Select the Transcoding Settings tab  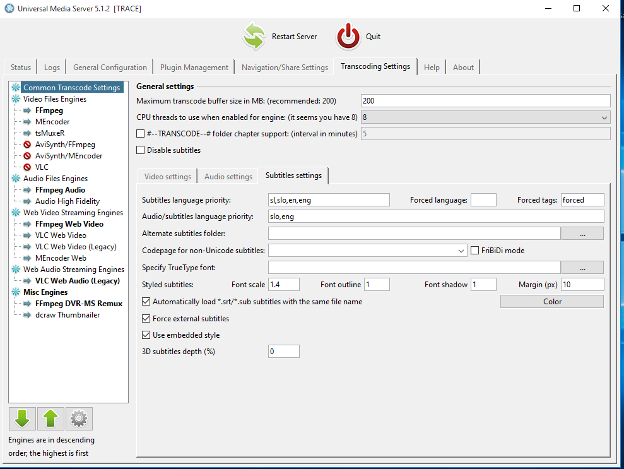point(375,66)
